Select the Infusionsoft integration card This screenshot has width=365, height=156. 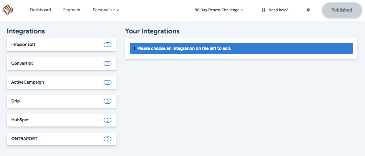pos(61,45)
